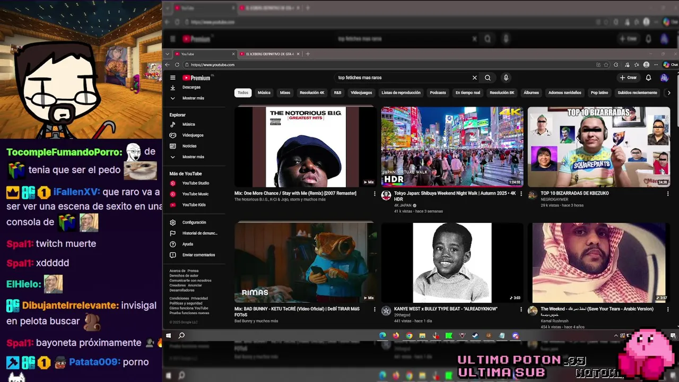679x382 pixels.
Task: Expand Mostrar más under Explorar
Action: pyautogui.click(x=193, y=157)
